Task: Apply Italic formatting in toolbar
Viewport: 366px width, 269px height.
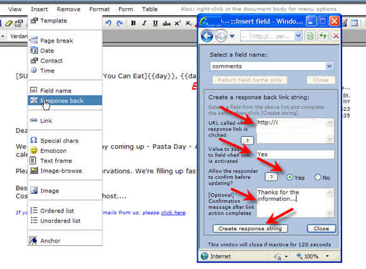Action: [144, 23]
